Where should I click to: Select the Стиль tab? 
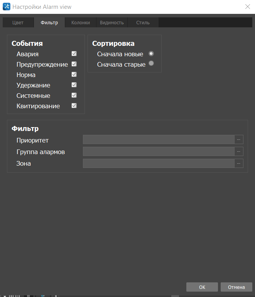point(143,23)
